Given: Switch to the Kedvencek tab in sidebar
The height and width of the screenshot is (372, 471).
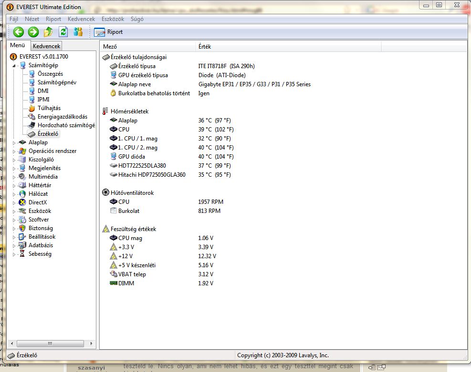Looking at the screenshot, I should coord(47,46).
